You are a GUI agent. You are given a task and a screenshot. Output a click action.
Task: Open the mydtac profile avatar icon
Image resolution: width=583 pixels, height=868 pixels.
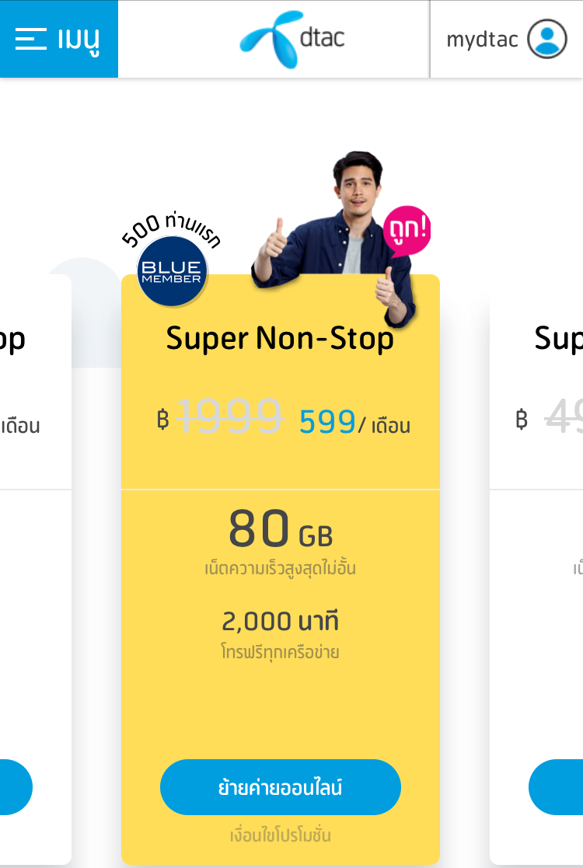pyautogui.click(x=547, y=39)
